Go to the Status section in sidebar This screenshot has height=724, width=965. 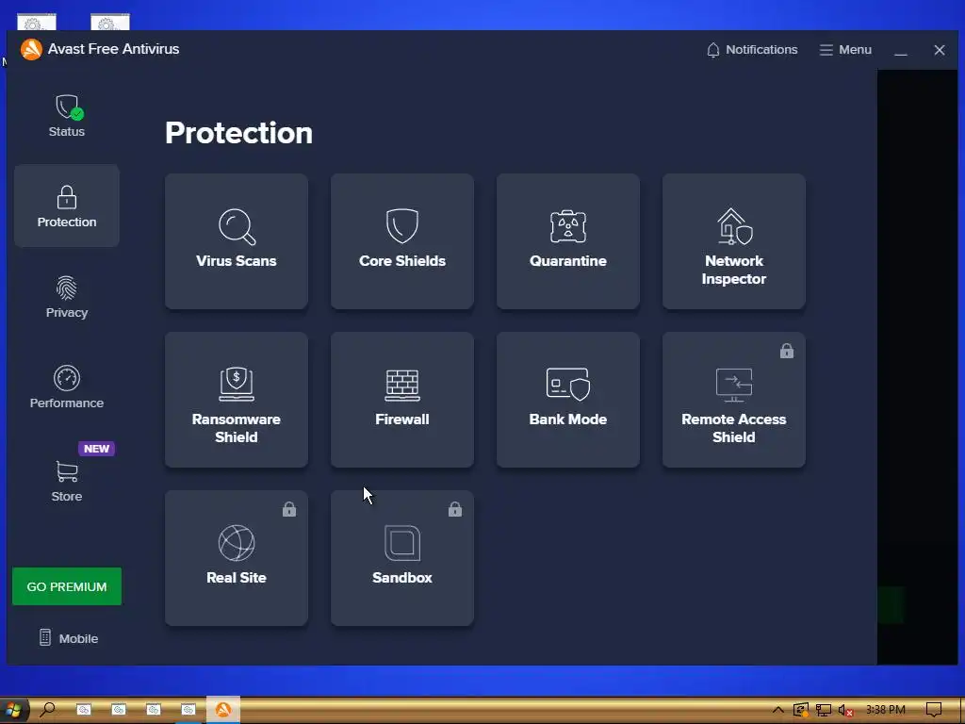[x=67, y=116]
